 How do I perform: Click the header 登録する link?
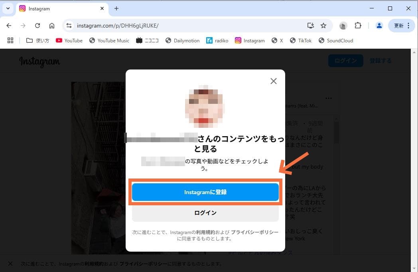click(381, 61)
